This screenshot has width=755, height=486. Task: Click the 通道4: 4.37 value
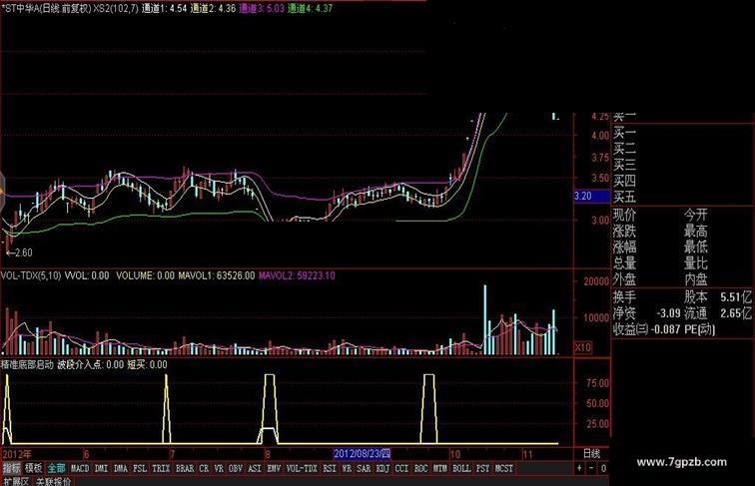[310, 8]
